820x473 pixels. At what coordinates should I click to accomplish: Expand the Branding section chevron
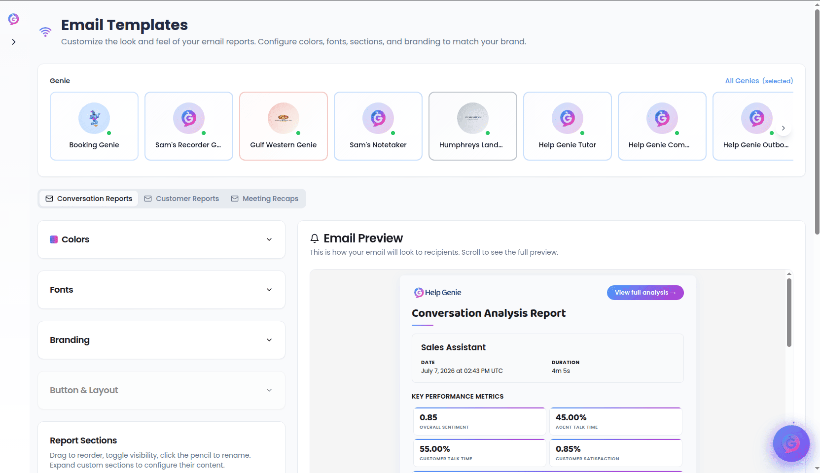coord(269,340)
